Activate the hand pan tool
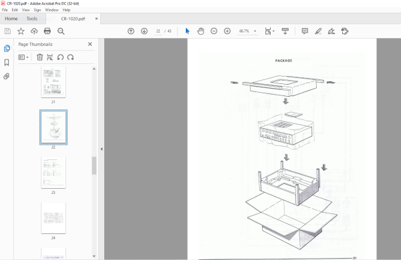The image size is (401, 260). [200, 31]
